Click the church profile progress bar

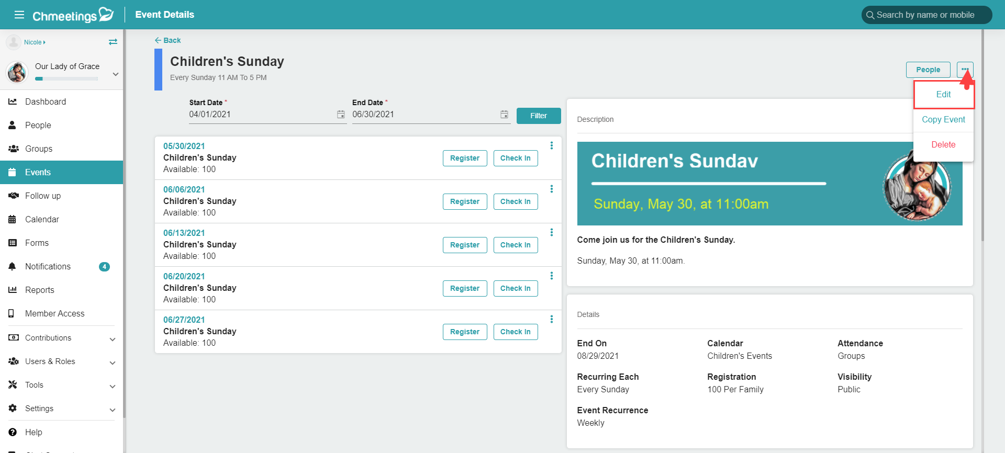pyautogui.click(x=66, y=79)
